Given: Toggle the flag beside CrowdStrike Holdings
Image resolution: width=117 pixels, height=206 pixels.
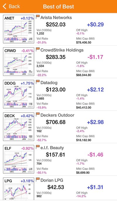Looking at the screenshot, I should click(x=38, y=49).
